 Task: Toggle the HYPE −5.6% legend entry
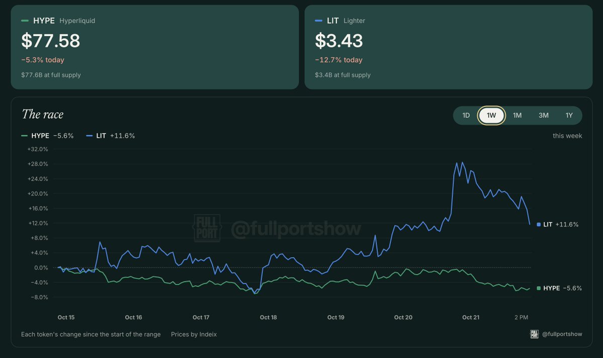[47, 136]
